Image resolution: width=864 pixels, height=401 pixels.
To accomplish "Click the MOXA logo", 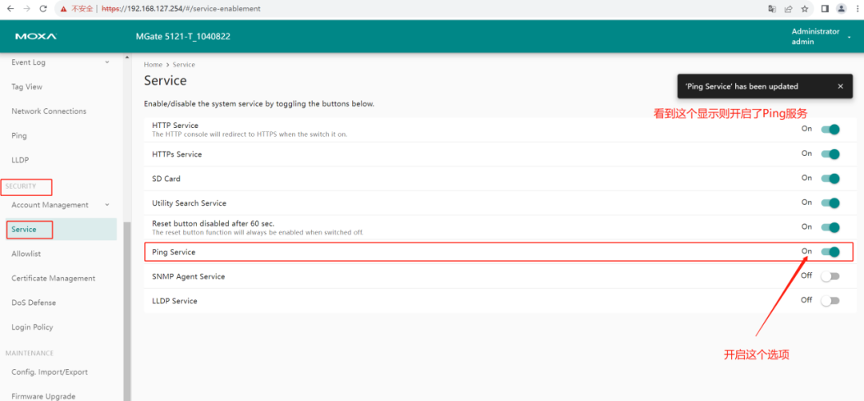I will 36,37.
